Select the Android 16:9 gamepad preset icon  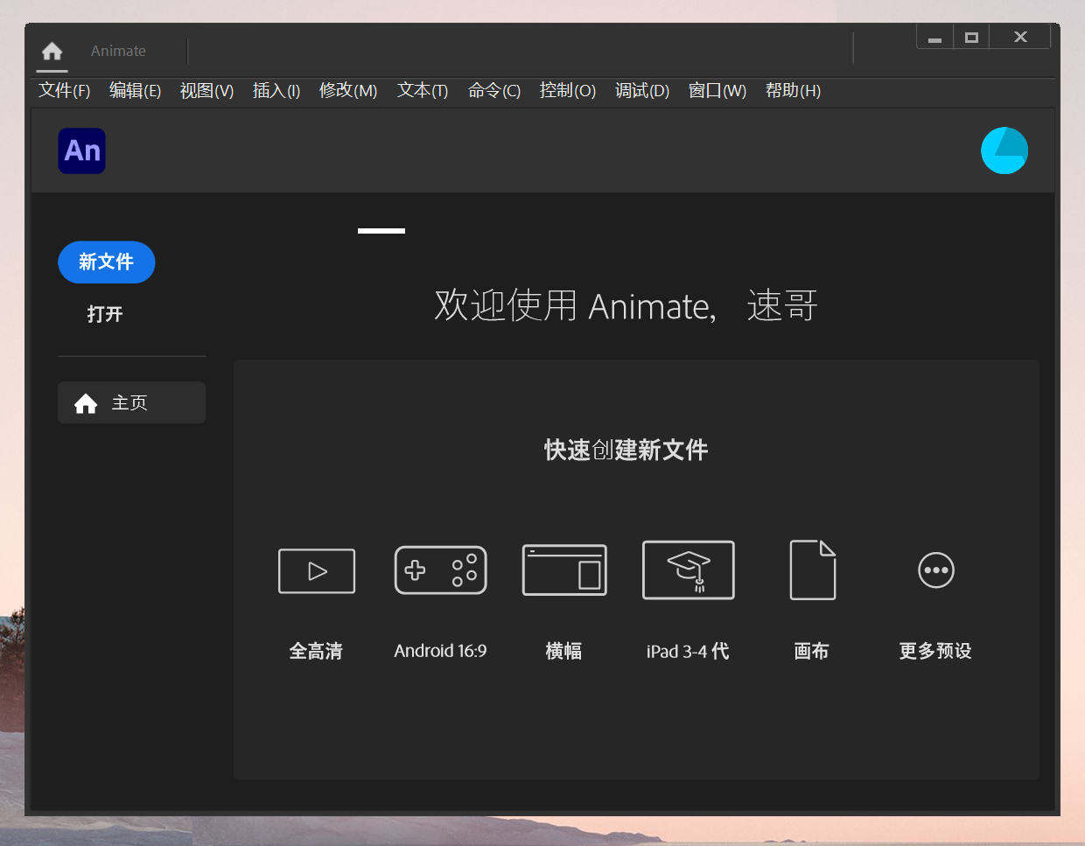click(x=440, y=570)
